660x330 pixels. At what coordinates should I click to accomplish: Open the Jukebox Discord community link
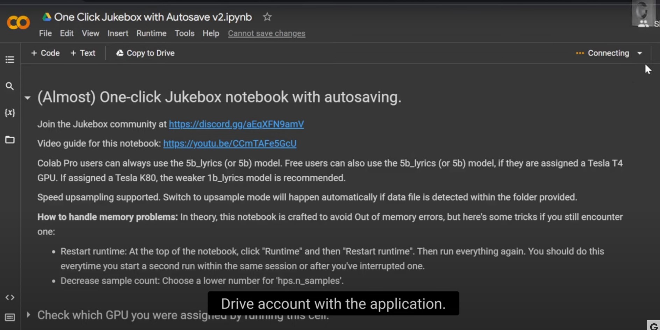[x=236, y=124]
